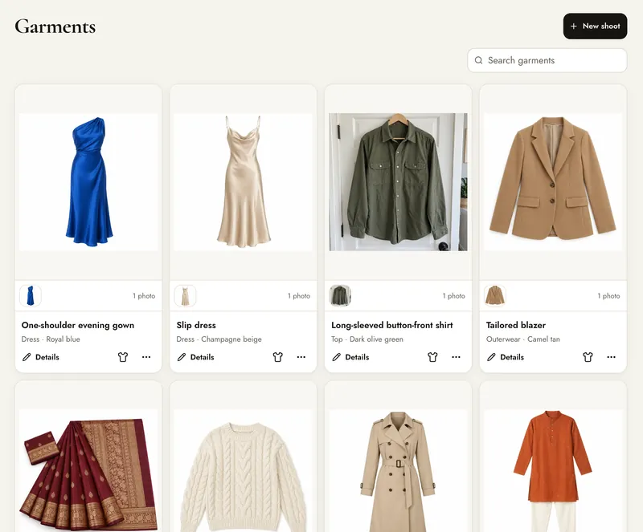Click 1 photo count on evening gown card

(x=144, y=296)
